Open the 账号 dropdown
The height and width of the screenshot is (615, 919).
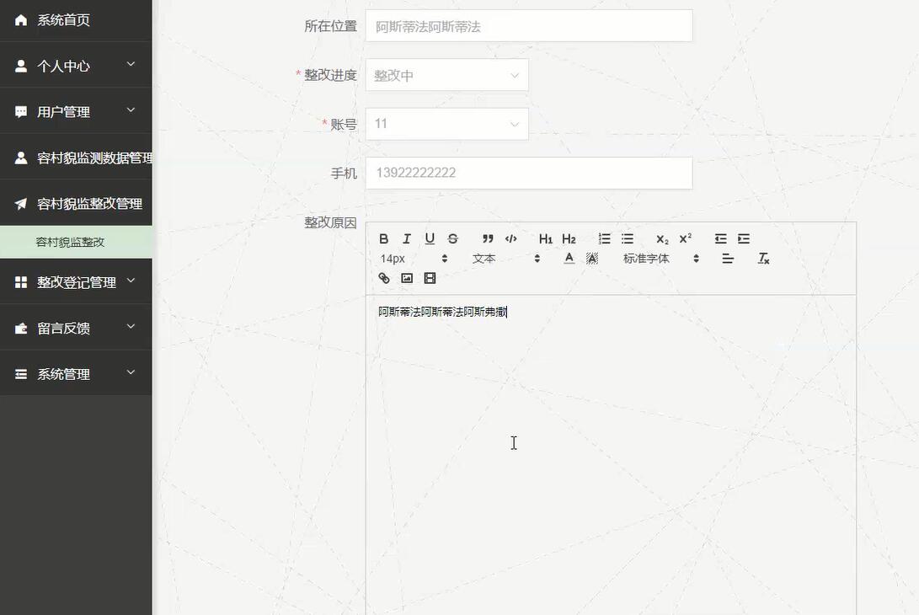pyautogui.click(x=446, y=123)
